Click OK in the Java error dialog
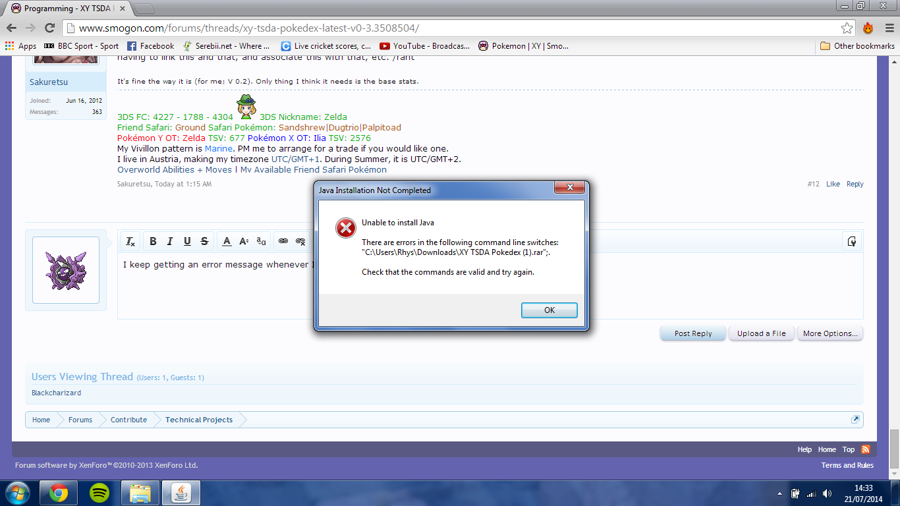Image resolution: width=900 pixels, height=506 pixels. click(x=549, y=310)
